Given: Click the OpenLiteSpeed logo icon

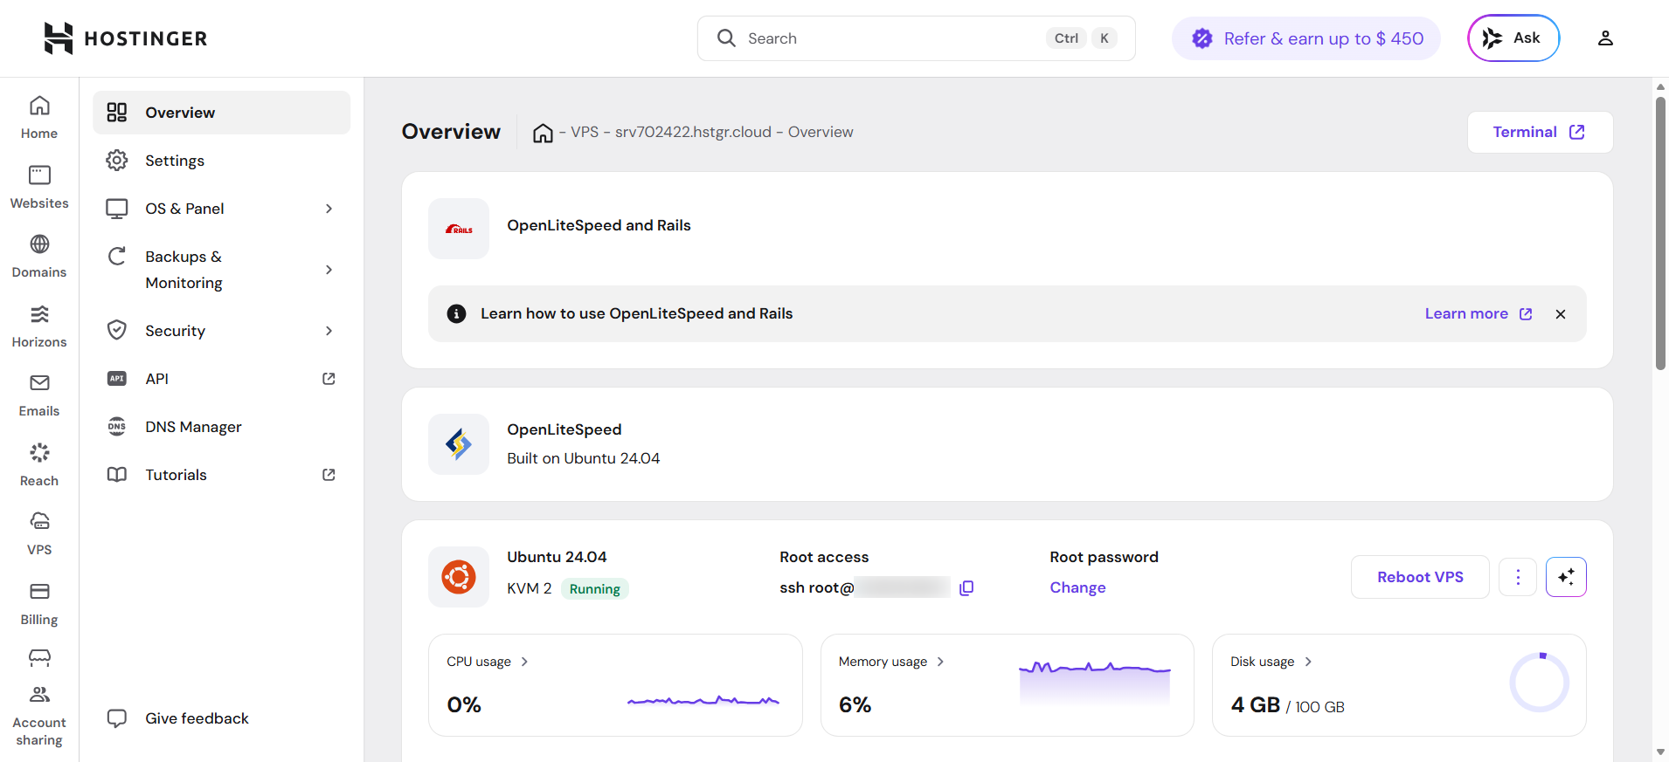Looking at the screenshot, I should (459, 444).
